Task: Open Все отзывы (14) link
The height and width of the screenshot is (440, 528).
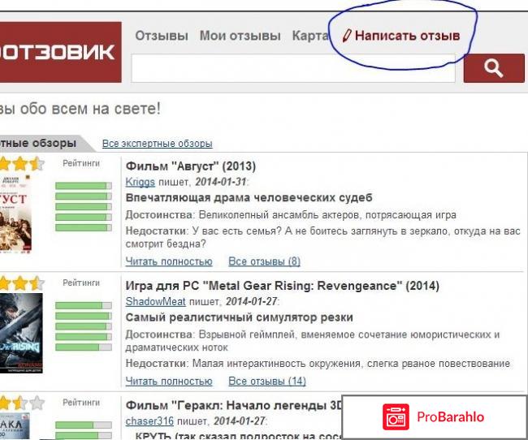Action: [267, 382]
